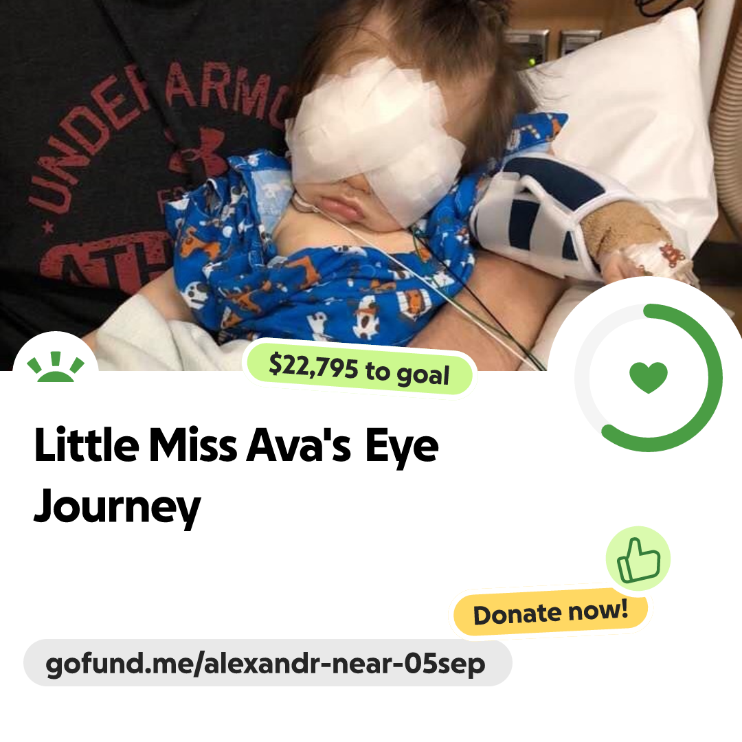Click the Donate now! button

550,612
